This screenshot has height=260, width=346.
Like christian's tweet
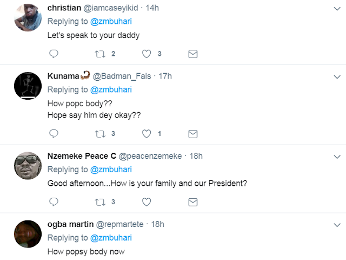146,54
